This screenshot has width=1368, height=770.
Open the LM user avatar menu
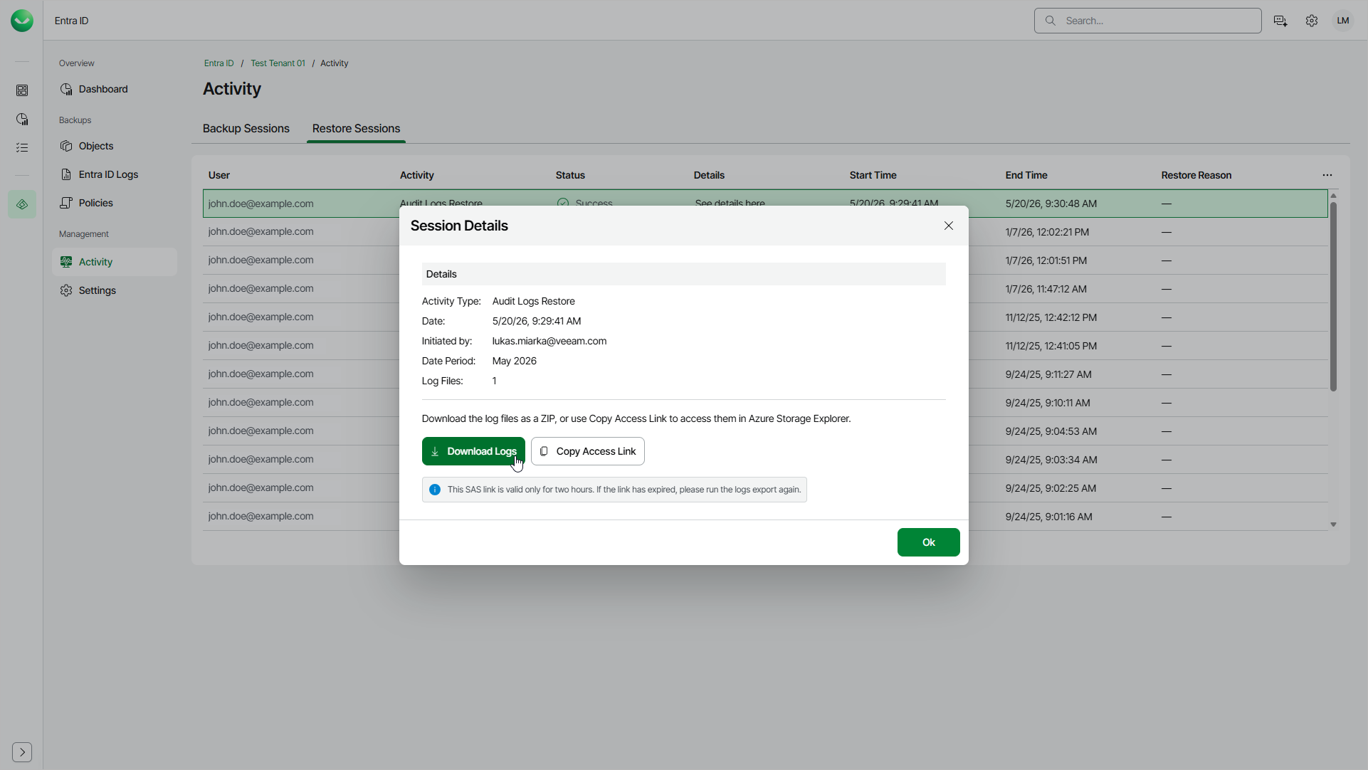pos(1343,21)
